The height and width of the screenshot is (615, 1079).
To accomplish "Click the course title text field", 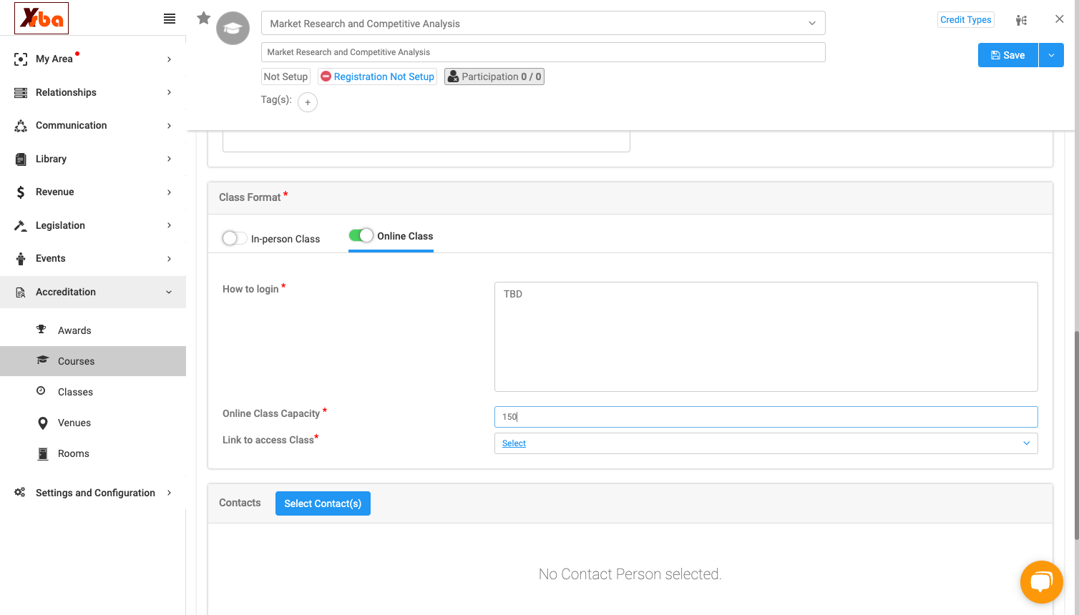I will click(x=543, y=52).
